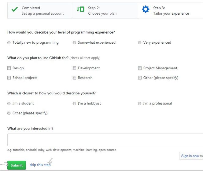Image resolution: width=203 pixels, height=171 pixels.
Task: Choose the Very experienced option
Action: 139,42
